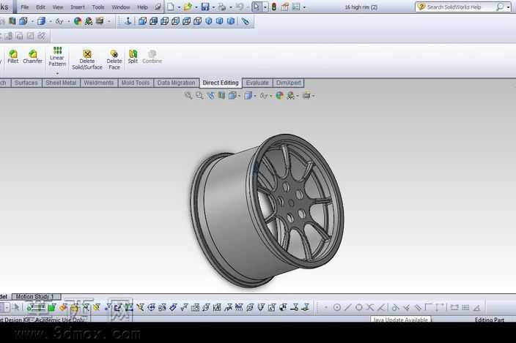Expand the Linear Pattern dropdown arrow

point(57,73)
